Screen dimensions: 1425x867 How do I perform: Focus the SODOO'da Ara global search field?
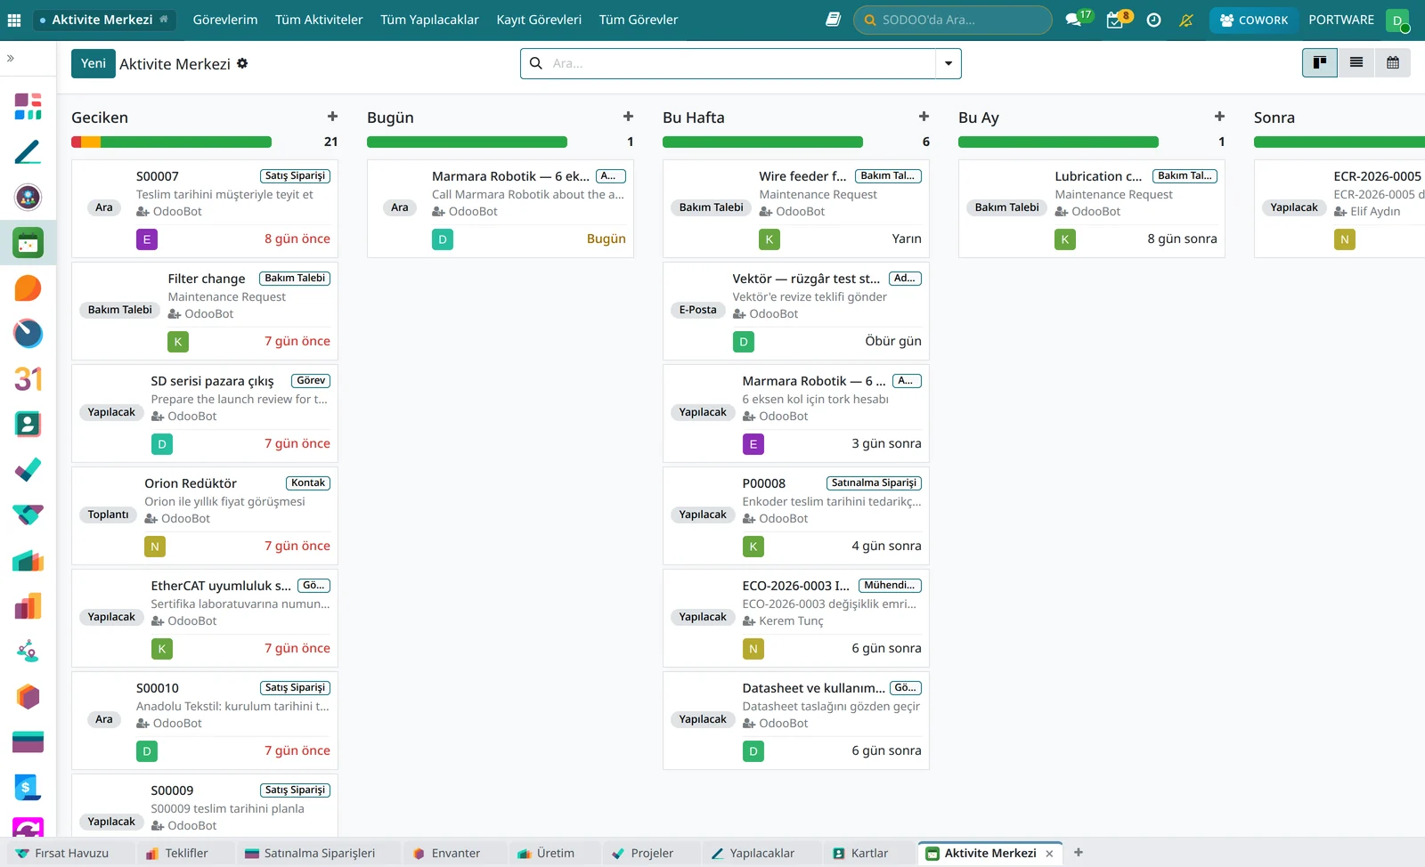click(x=952, y=20)
